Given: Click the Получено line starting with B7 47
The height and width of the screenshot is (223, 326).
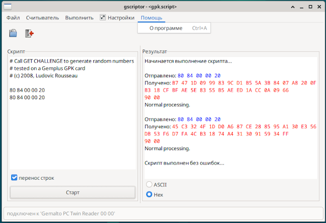Looking at the screenshot, I should coord(230,83).
